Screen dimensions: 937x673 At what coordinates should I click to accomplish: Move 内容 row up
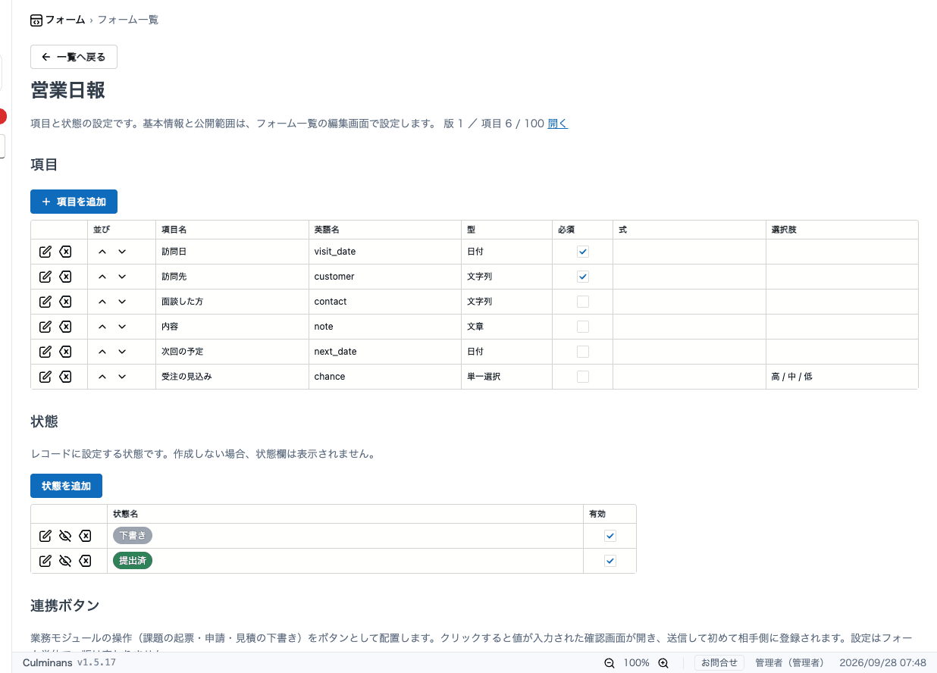click(102, 327)
